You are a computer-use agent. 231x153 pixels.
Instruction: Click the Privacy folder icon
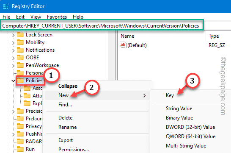click(20, 126)
